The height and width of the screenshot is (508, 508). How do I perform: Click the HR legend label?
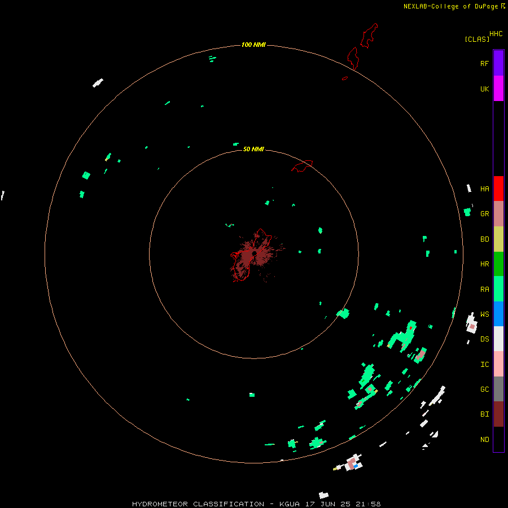pos(485,264)
